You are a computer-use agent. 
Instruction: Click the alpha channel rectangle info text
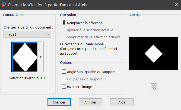(88, 49)
